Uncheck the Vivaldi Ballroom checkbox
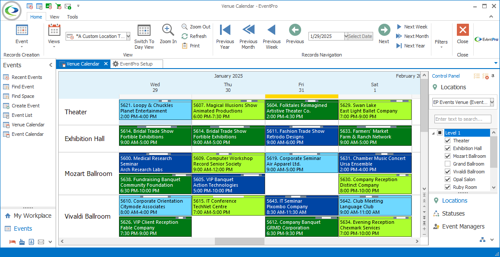The image size is (500, 257). pos(447,172)
